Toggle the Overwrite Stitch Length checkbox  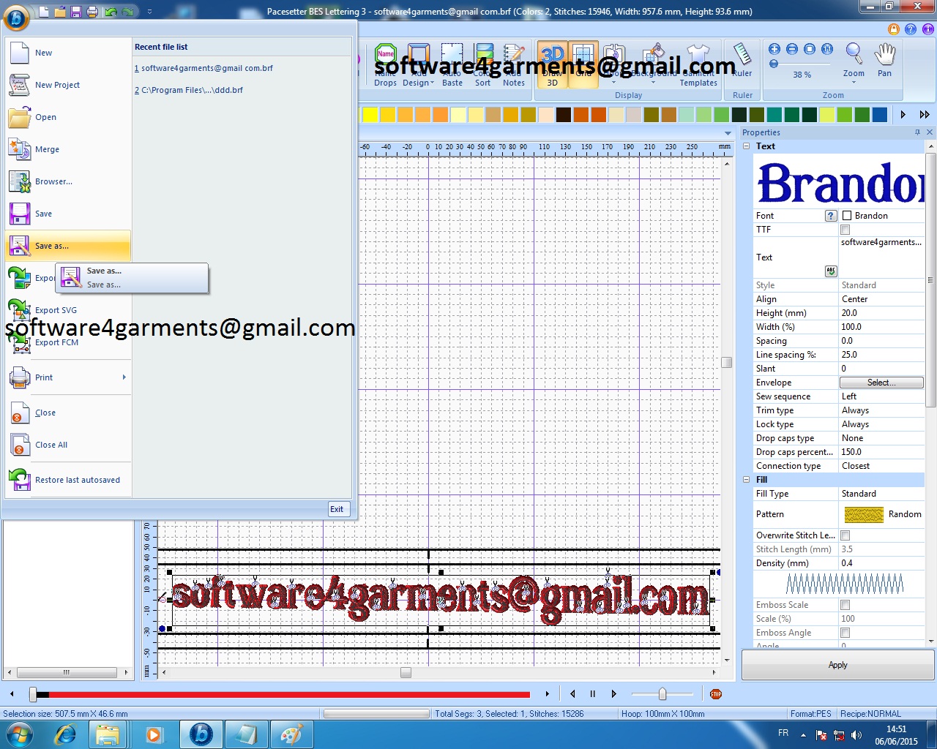coord(845,535)
